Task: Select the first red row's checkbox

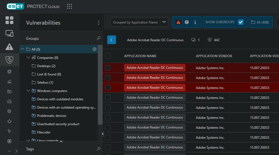Action: pyautogui.click(x=108, y=68)
